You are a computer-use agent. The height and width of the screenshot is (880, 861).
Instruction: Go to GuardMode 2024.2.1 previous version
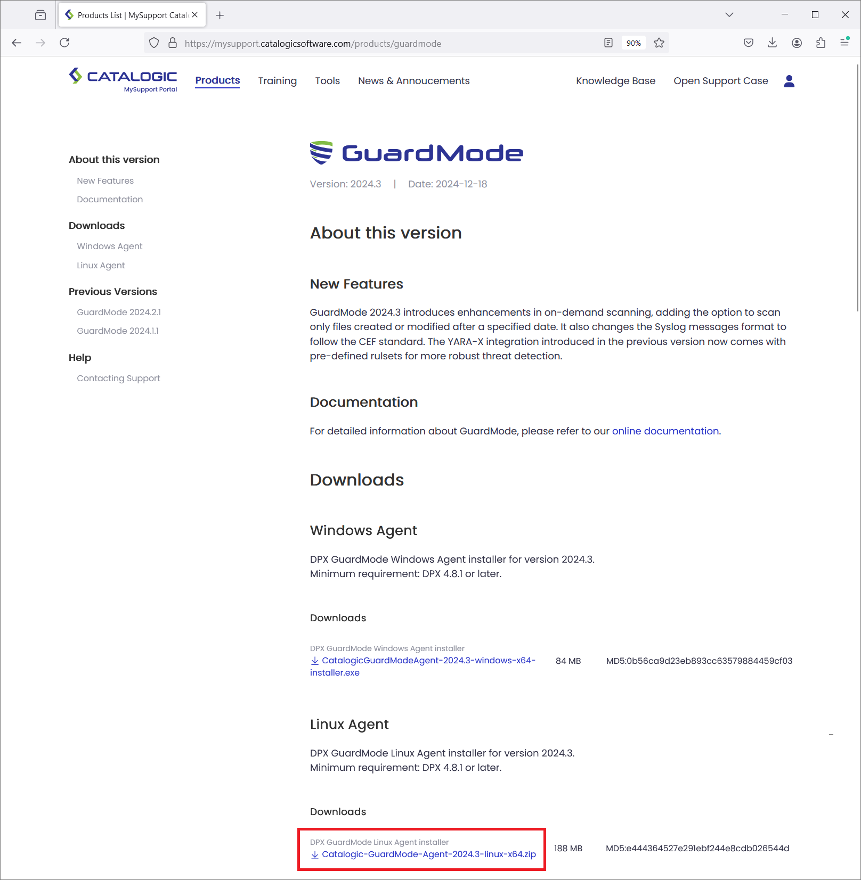[119, 312]
